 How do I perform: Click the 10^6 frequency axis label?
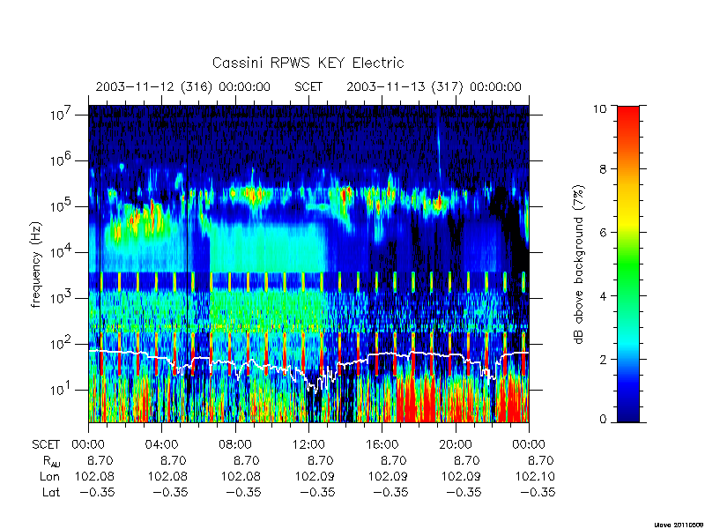coord(60,159)
